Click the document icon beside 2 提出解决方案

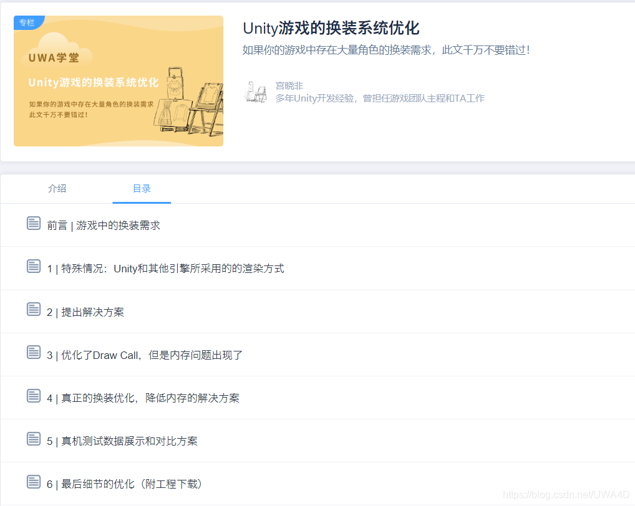click(x=34, y=310)
